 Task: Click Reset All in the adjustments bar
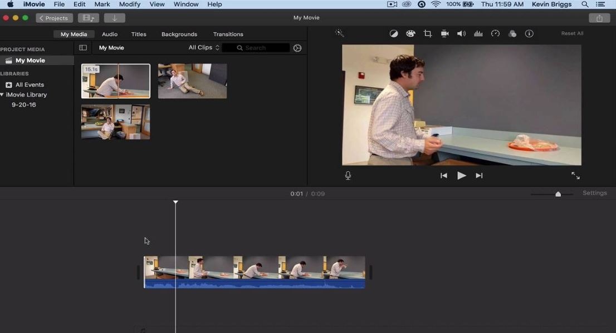pos(571,33)
